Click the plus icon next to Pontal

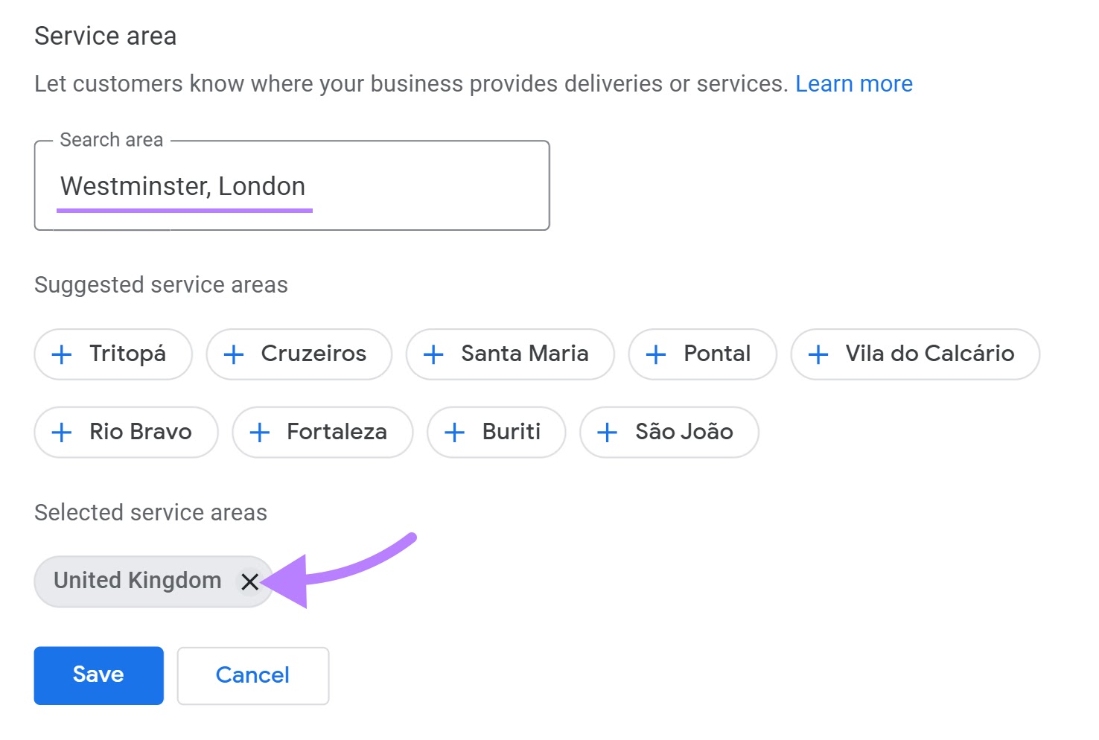coord(656,354)
